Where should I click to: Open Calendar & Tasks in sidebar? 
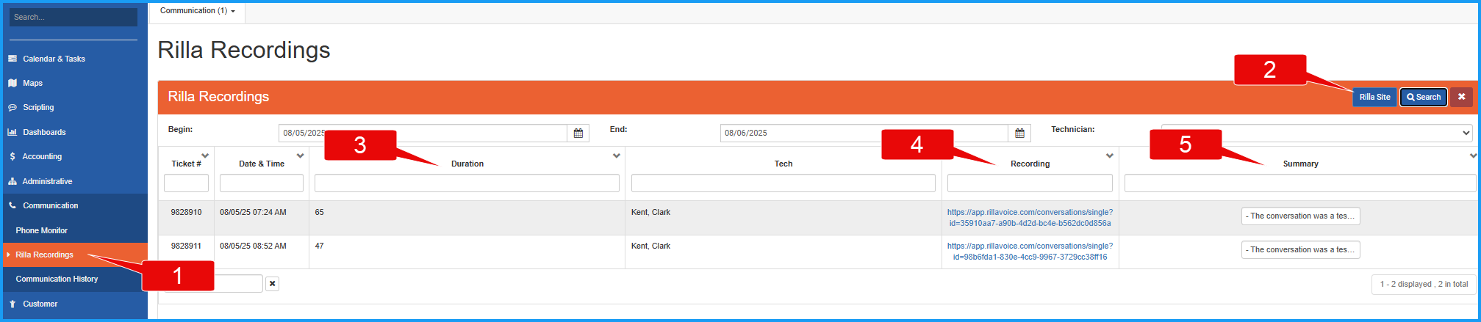[x=54, y=59]
